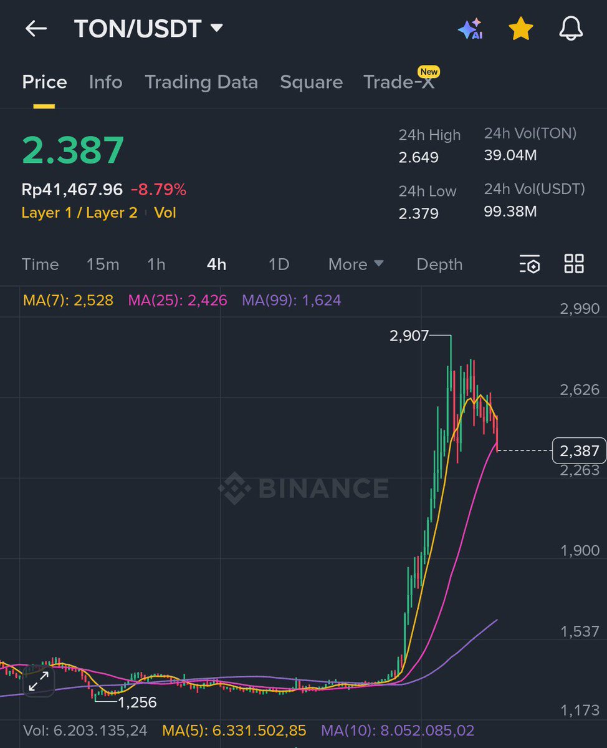The height and width of the screenshot is (748, 607).
Task: Tap the 24h Vol(TON) 39.04M value
Action: (x=510, y=155)
